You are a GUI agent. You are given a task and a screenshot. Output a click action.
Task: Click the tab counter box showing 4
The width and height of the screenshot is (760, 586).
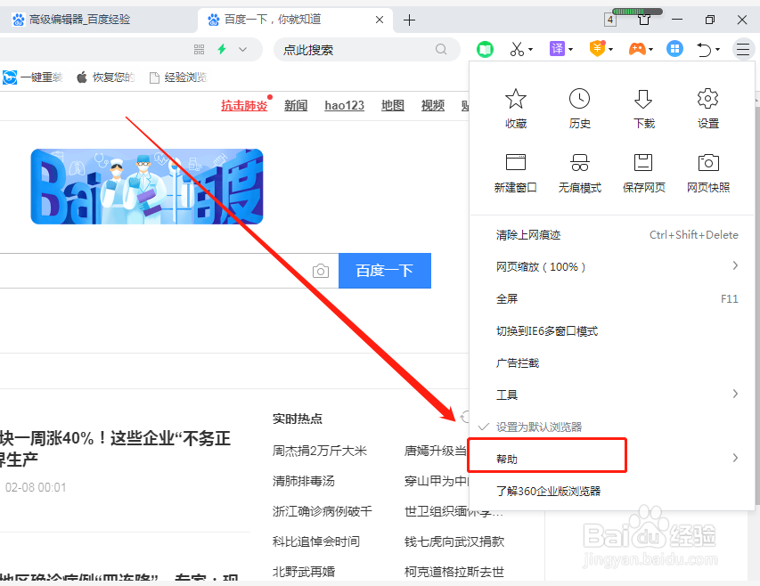point(610,20)
